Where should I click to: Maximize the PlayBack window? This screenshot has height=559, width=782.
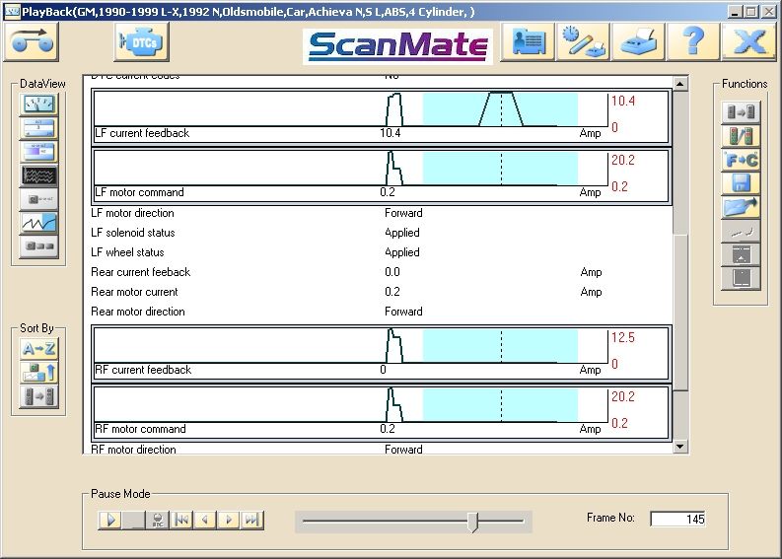(751, 12)
